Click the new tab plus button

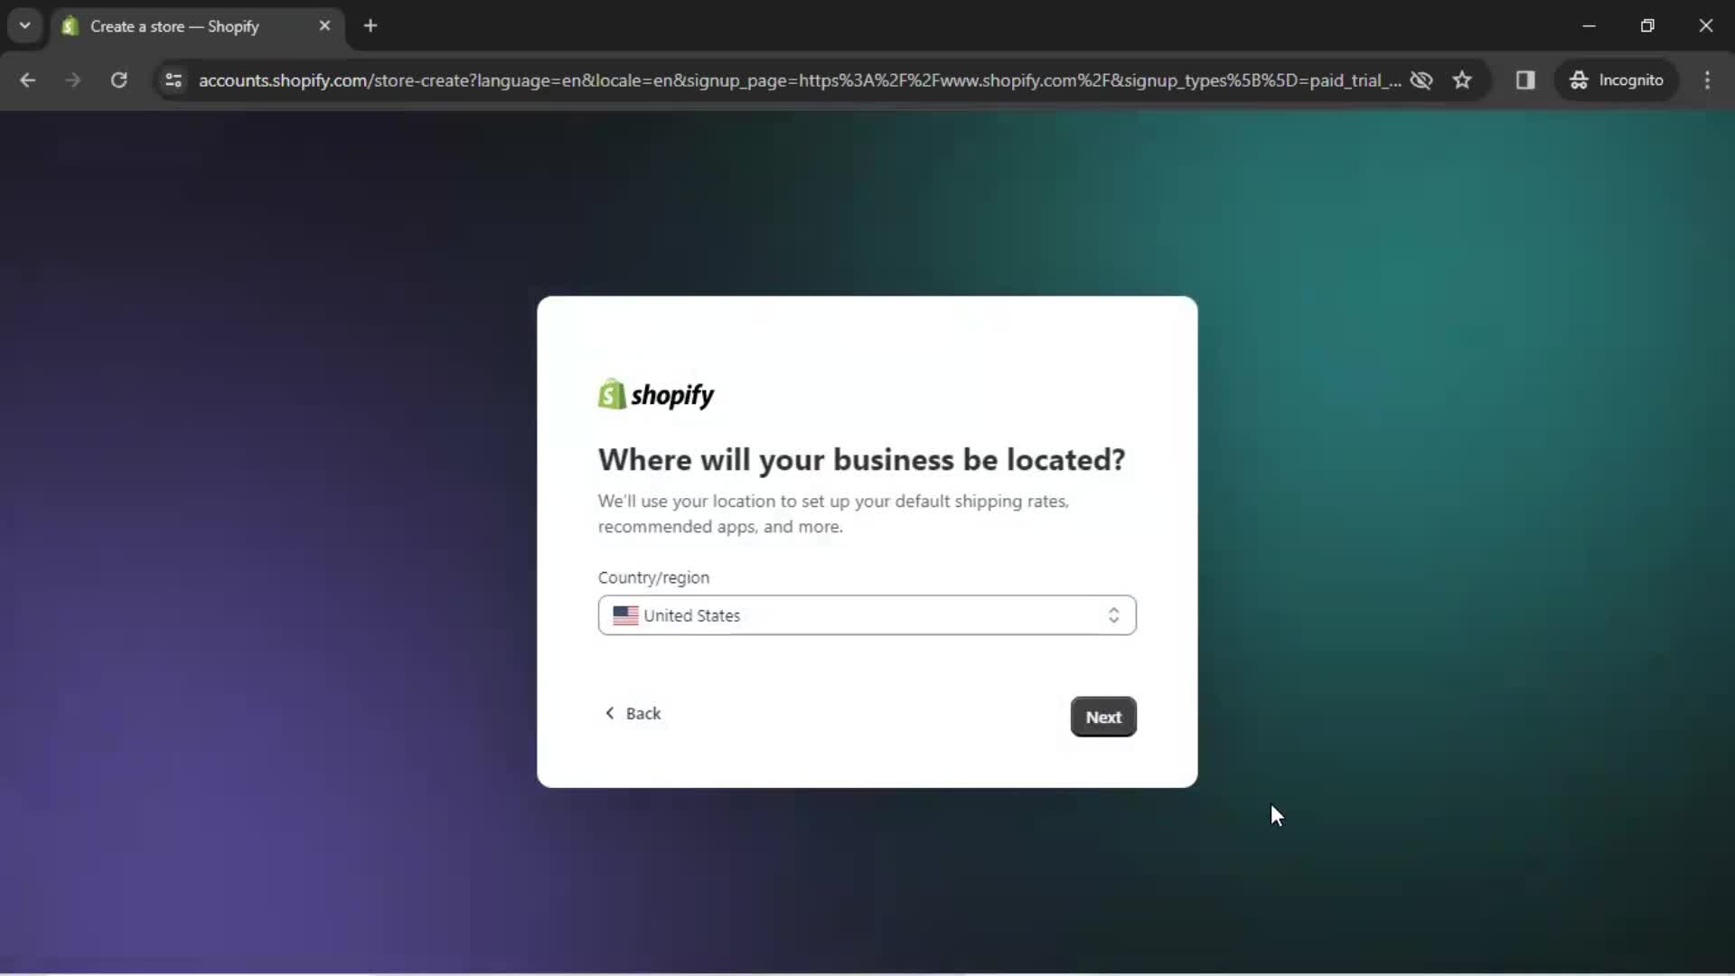pyautogui.click(x=370, y=26)
